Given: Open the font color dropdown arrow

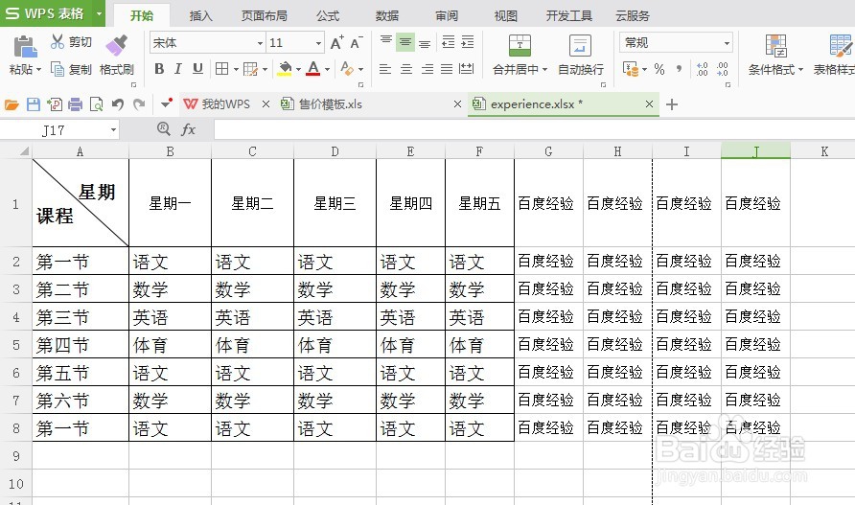Looking at the screenshot, I should point(327,69).
